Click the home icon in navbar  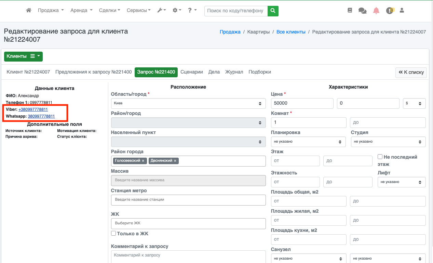tap(29, 11)
